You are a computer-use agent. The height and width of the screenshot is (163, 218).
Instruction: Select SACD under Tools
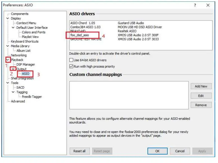pos(20,88)
